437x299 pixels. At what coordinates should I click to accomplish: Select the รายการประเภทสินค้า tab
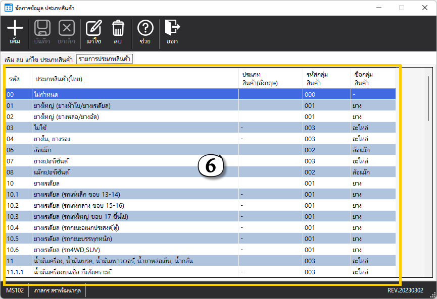click(x=105, y=59)
